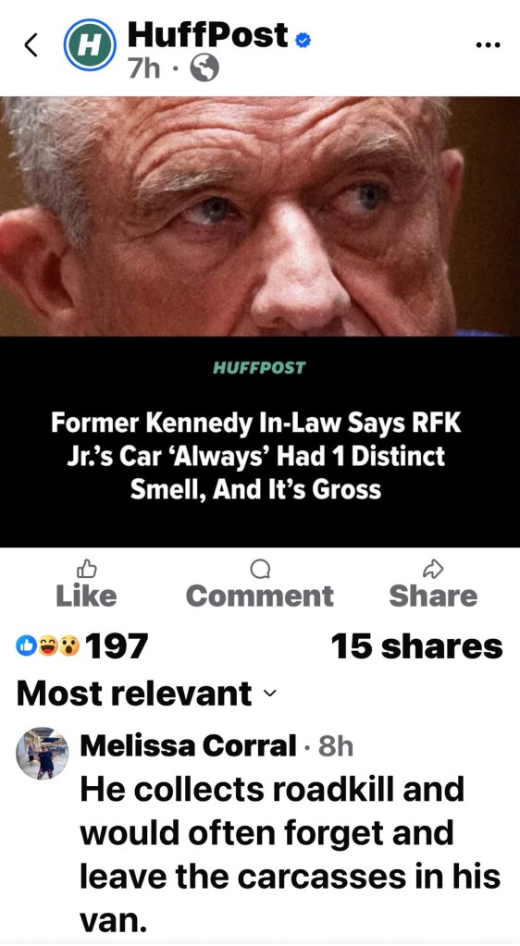Open the three-dot post options menu

[x=488, y=45]
